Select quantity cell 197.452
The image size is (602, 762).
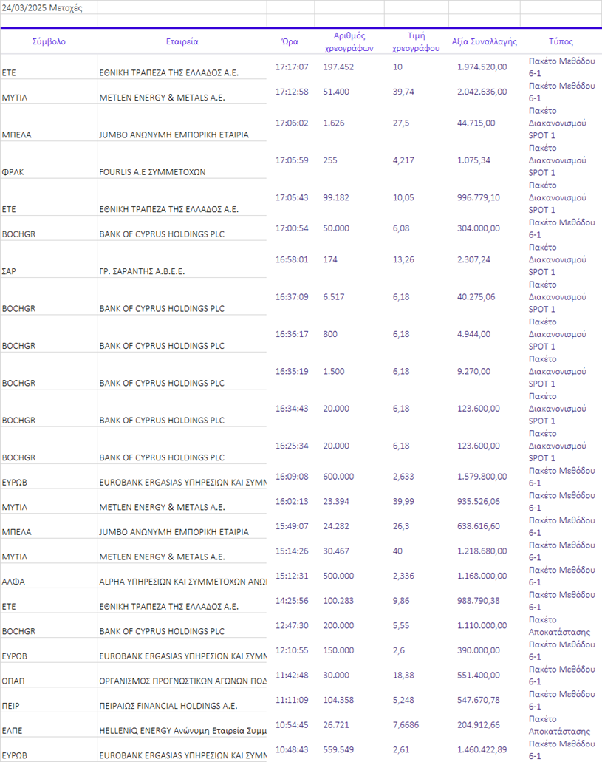pos(338,67)
